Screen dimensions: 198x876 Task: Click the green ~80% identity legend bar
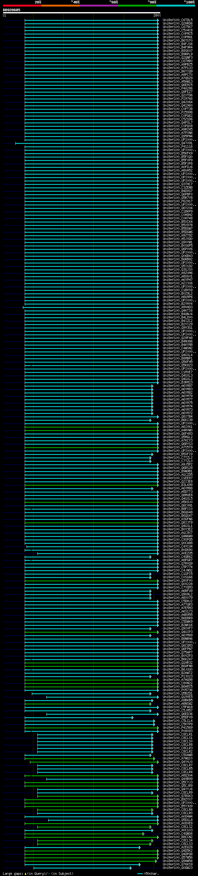coord(137,6)
